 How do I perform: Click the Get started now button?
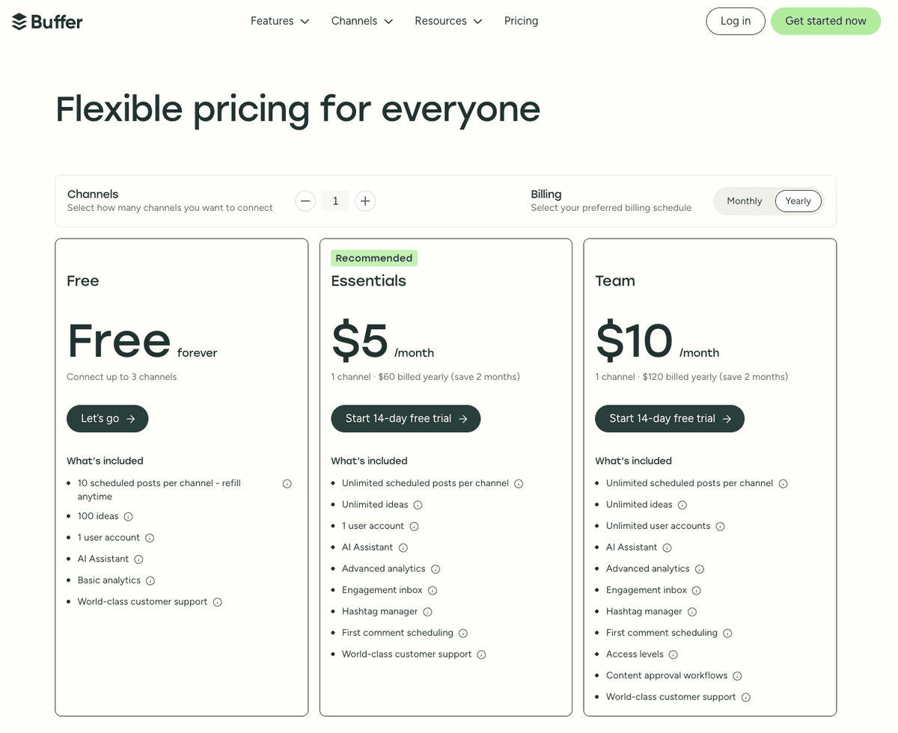[825, 21]
